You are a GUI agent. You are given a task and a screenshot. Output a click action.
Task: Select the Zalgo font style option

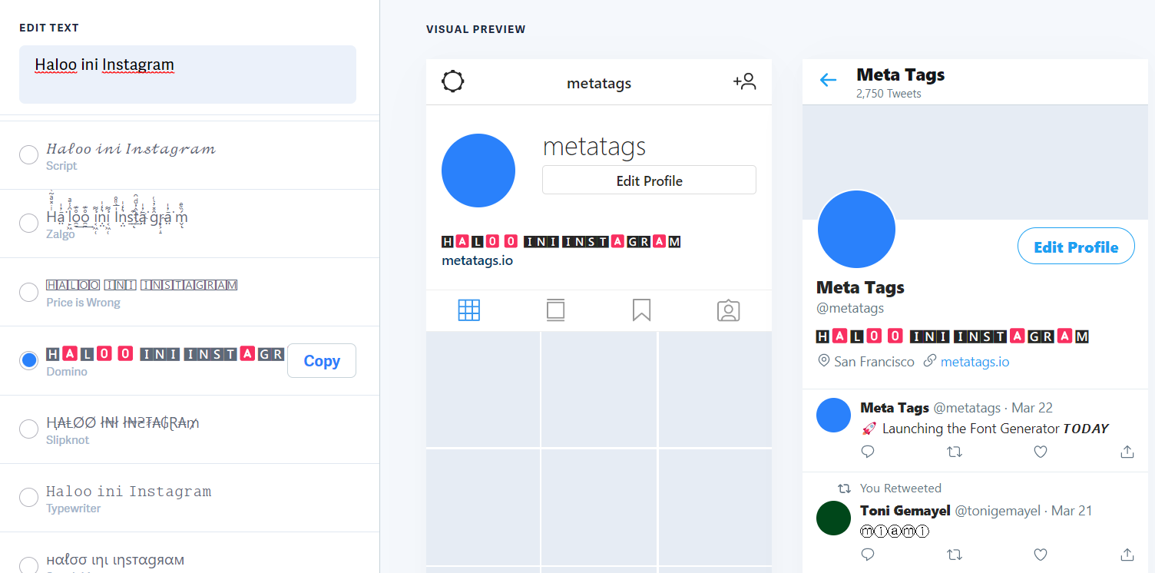click(x=28, y=224)
